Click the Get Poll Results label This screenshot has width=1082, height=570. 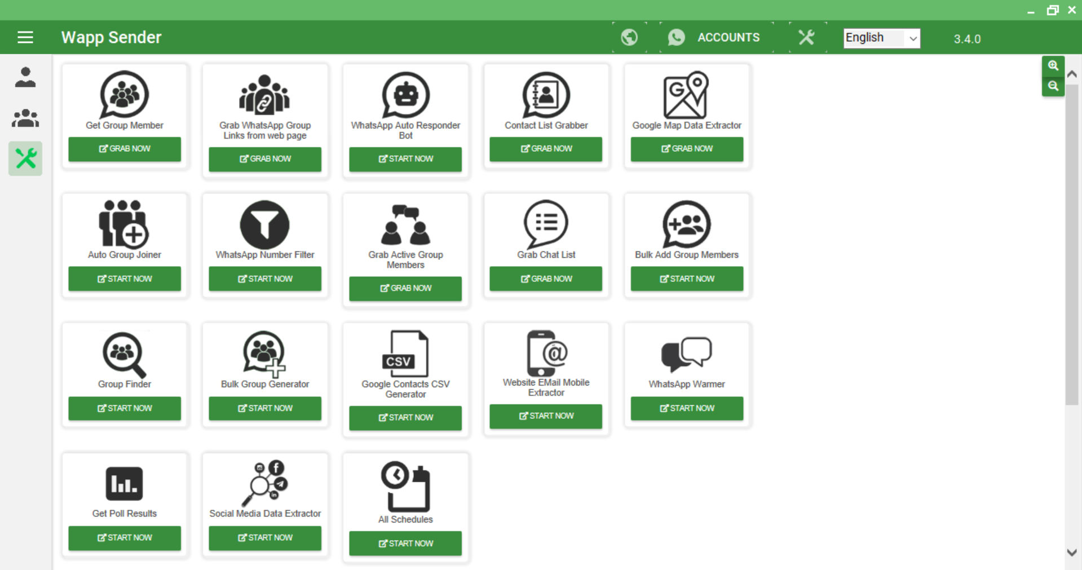pos(125,514)
